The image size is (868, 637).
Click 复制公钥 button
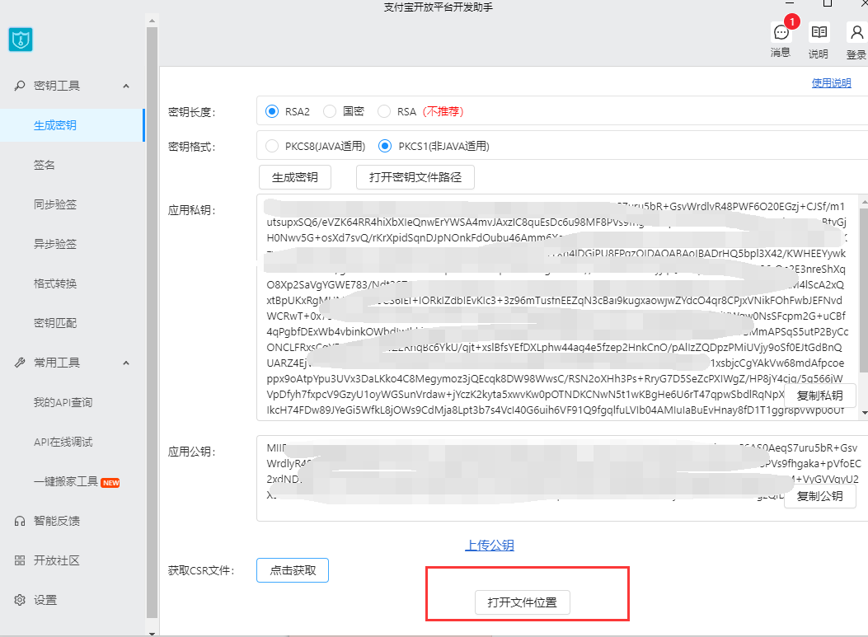coord(820,496)
